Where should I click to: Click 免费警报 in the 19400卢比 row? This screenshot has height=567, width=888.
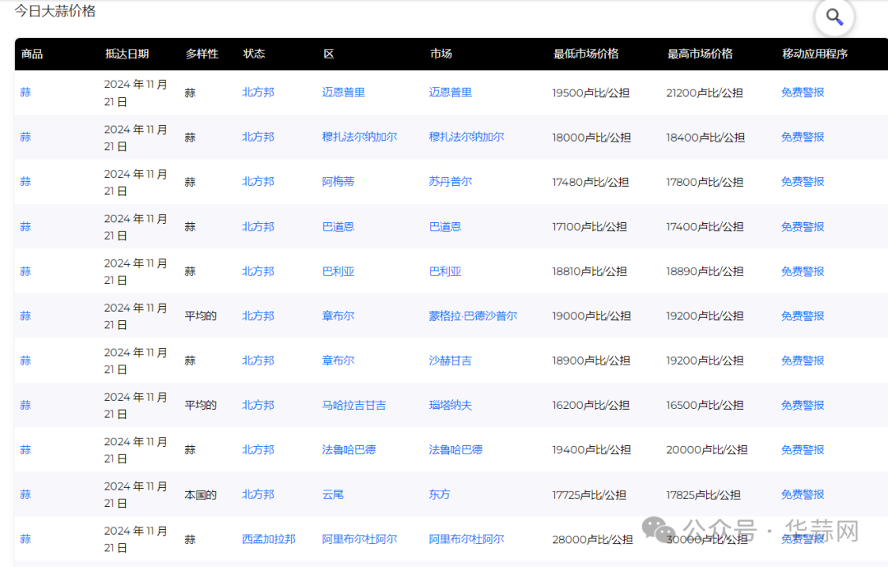tap(802, 449)
